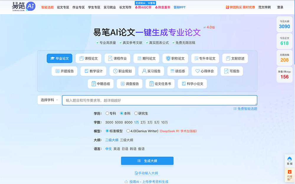Select the 期刊论文 document icon
The height and width of the screenshot is (184, 295).
(139, 59)
